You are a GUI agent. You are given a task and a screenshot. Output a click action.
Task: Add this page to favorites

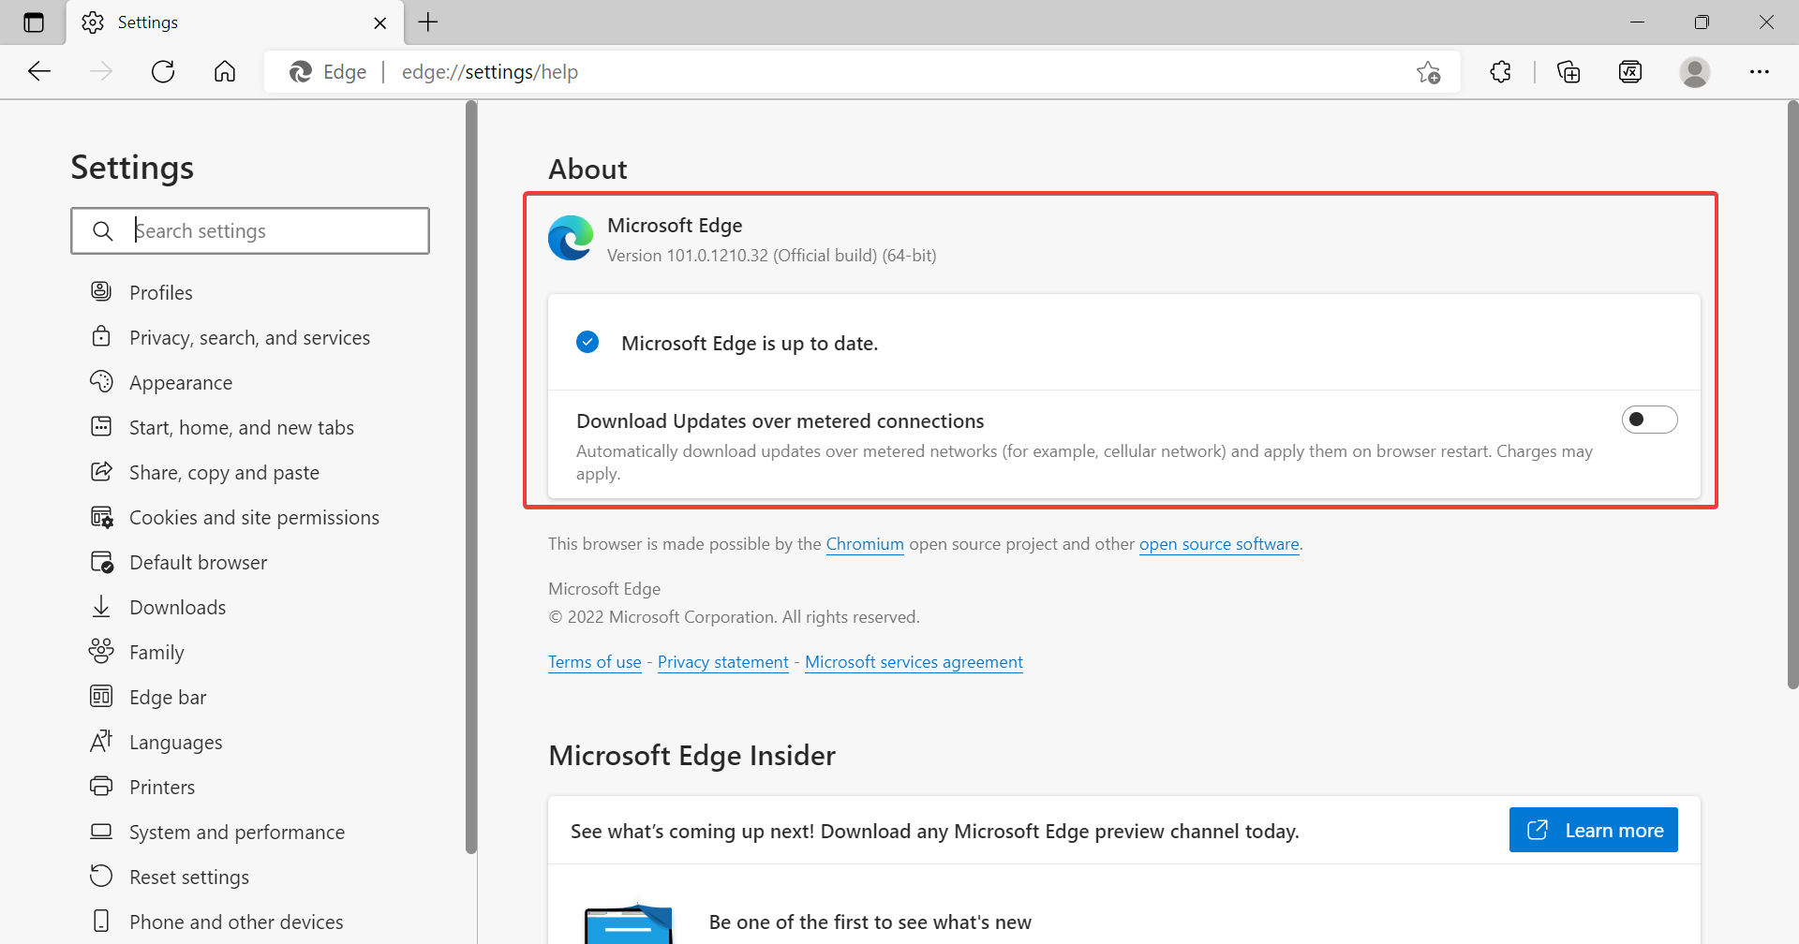click(1428, 71)
